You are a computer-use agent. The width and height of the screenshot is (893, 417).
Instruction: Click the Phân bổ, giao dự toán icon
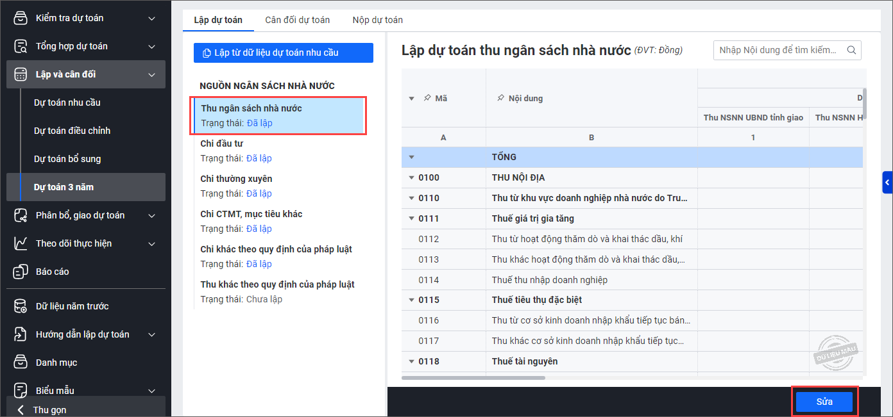(x=21, y=215)
